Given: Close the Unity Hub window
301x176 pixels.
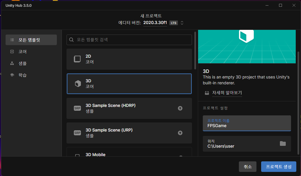Looking at the screenshot, I should click(x=294, y=5).
